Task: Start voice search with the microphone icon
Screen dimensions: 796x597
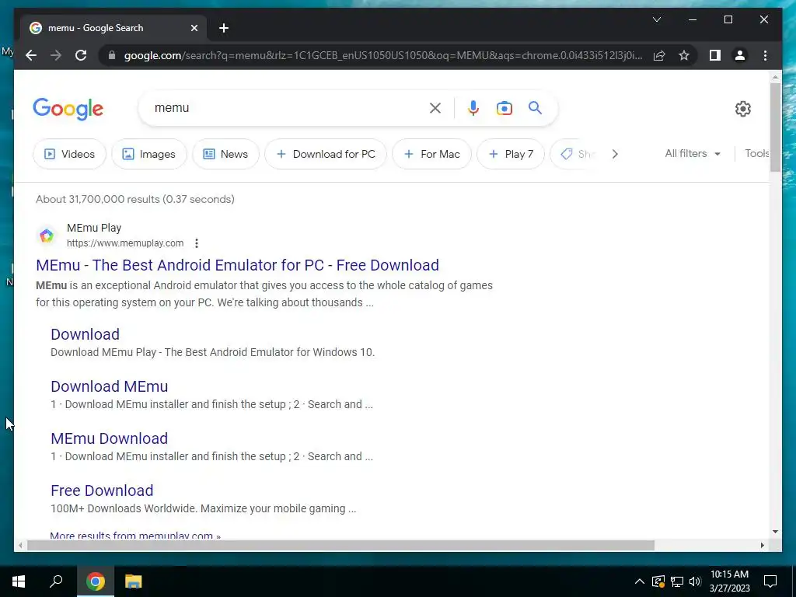Action: [x=473, y=107]
